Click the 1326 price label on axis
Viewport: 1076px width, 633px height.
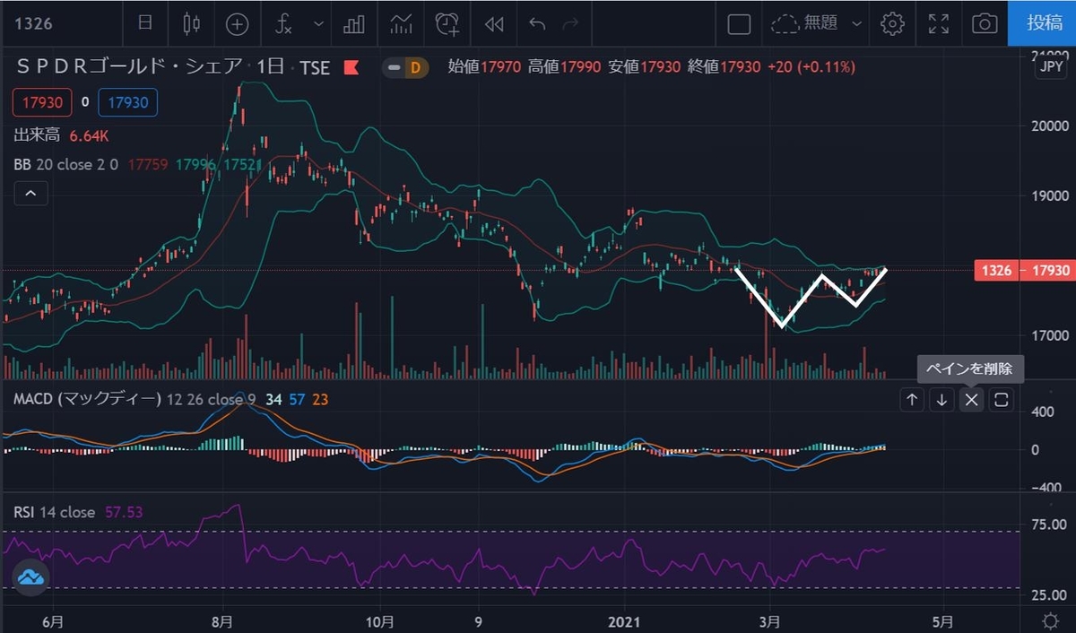coord(996,270)
